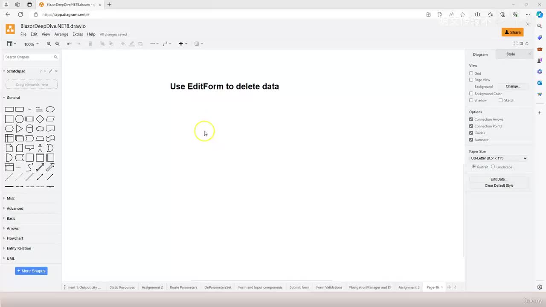Edit the Scratchpad with pencil icon
Image resolution: width=546 pixels, height=307 pixels.
point(50,71)
